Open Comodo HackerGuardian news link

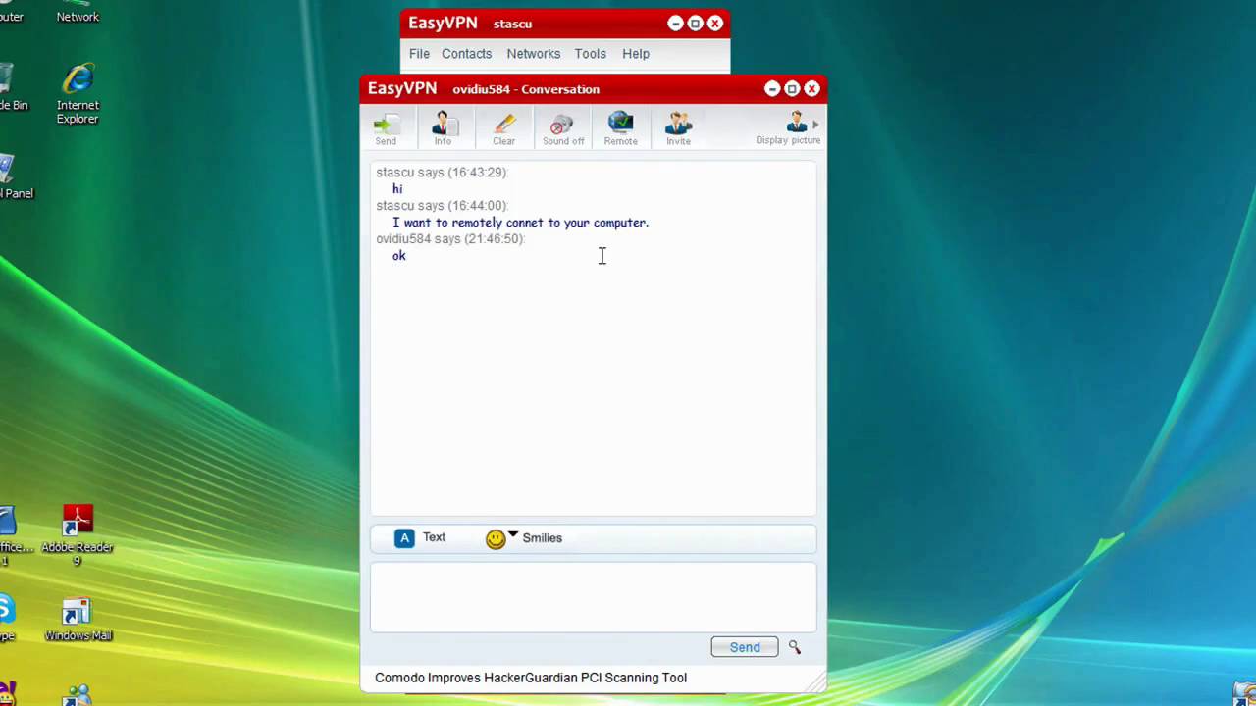(531, 678)
